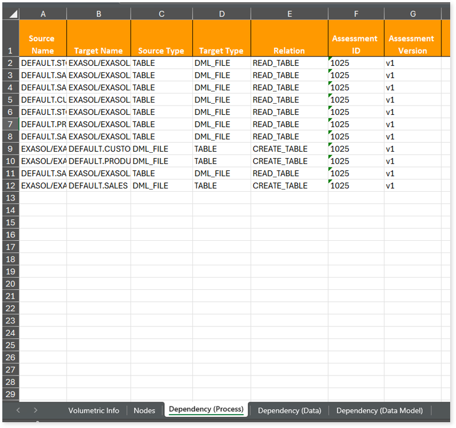Click the 1025 cell in row 2

356,63
